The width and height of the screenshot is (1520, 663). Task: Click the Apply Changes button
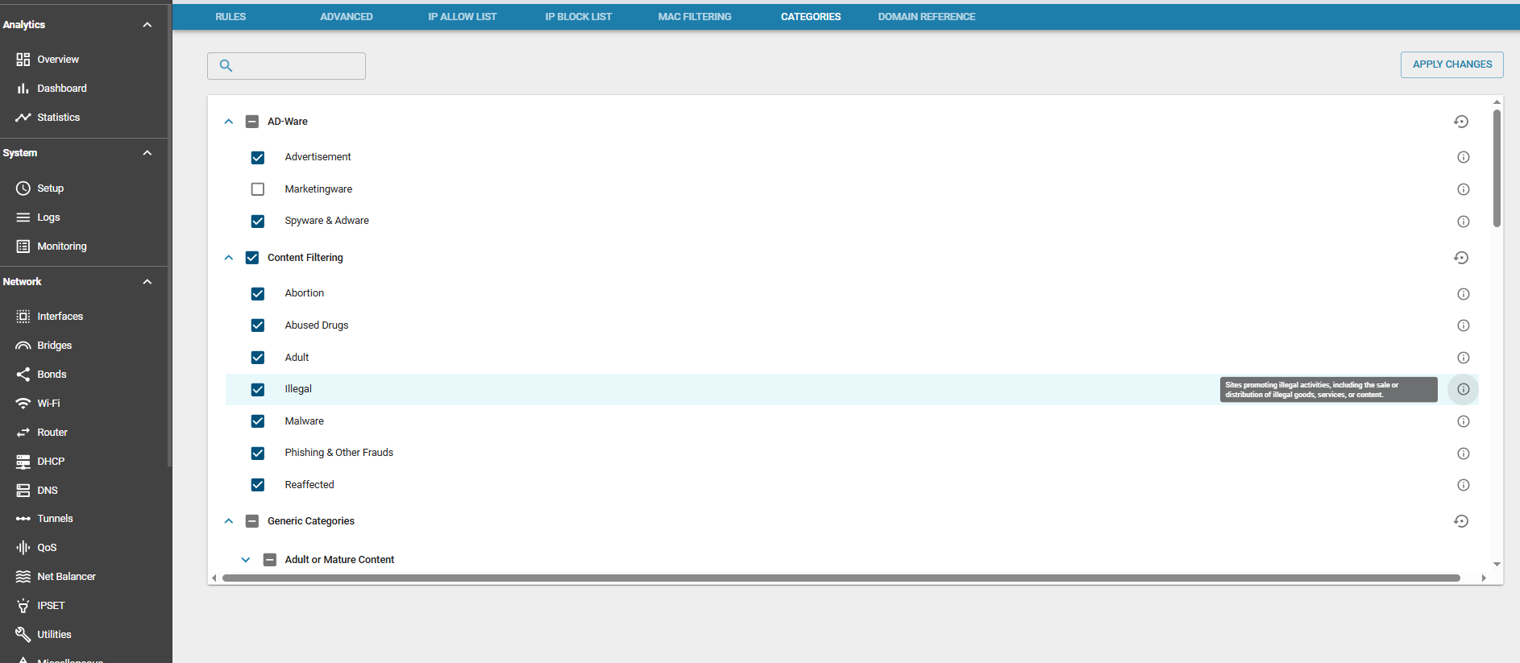tap(1451, 64)
